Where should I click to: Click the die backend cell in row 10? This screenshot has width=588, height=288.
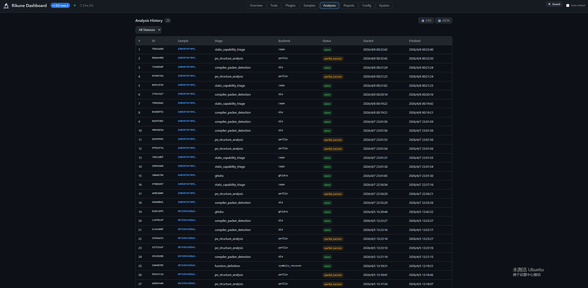(x=280, y=130)
